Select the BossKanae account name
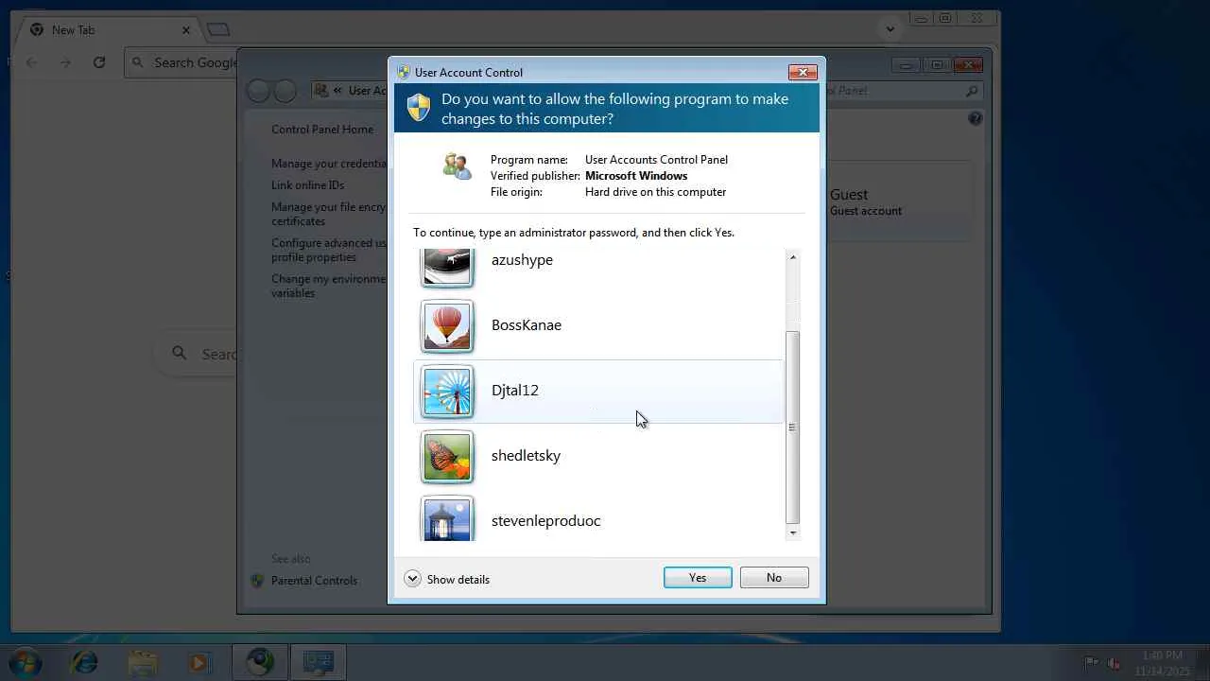1210x681 pixels. point(527,325)
